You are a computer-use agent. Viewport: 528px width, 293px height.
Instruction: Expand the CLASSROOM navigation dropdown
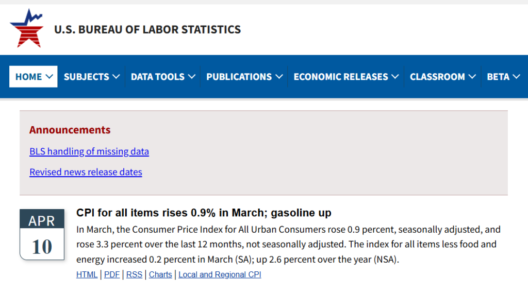click(442, 77)
